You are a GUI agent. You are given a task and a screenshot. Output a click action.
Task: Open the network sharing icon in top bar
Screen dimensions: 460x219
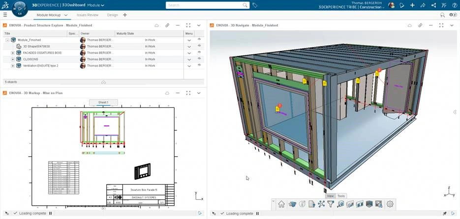(x=433, y=5)
